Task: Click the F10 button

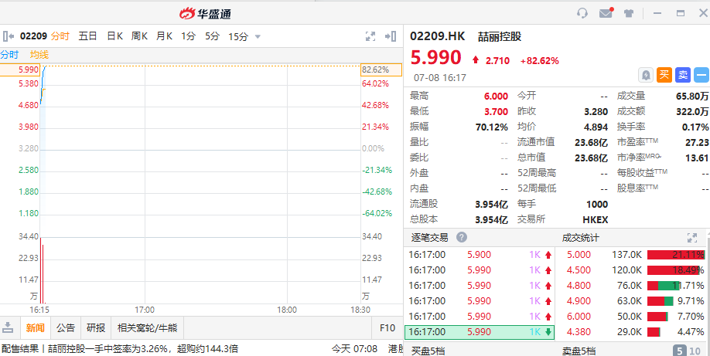Action: click(387, 328)
